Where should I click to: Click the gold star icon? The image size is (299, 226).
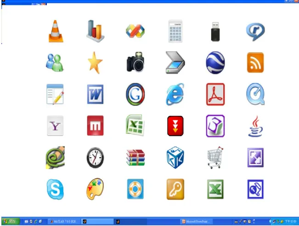(95, 63)
